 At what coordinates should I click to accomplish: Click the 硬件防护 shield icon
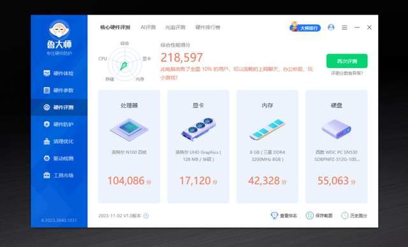click(x=47, y=124)
